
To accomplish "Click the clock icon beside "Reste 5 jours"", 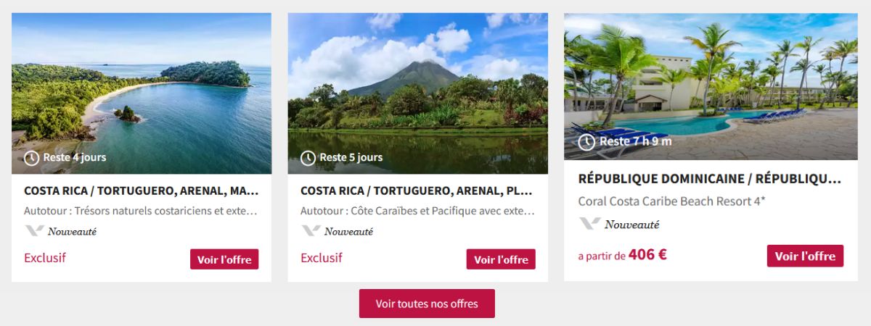I will [308, 157].
